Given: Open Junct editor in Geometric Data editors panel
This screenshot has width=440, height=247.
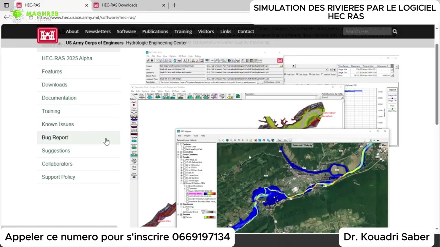Looking at the screenshot, I should (x=134, y=104).
